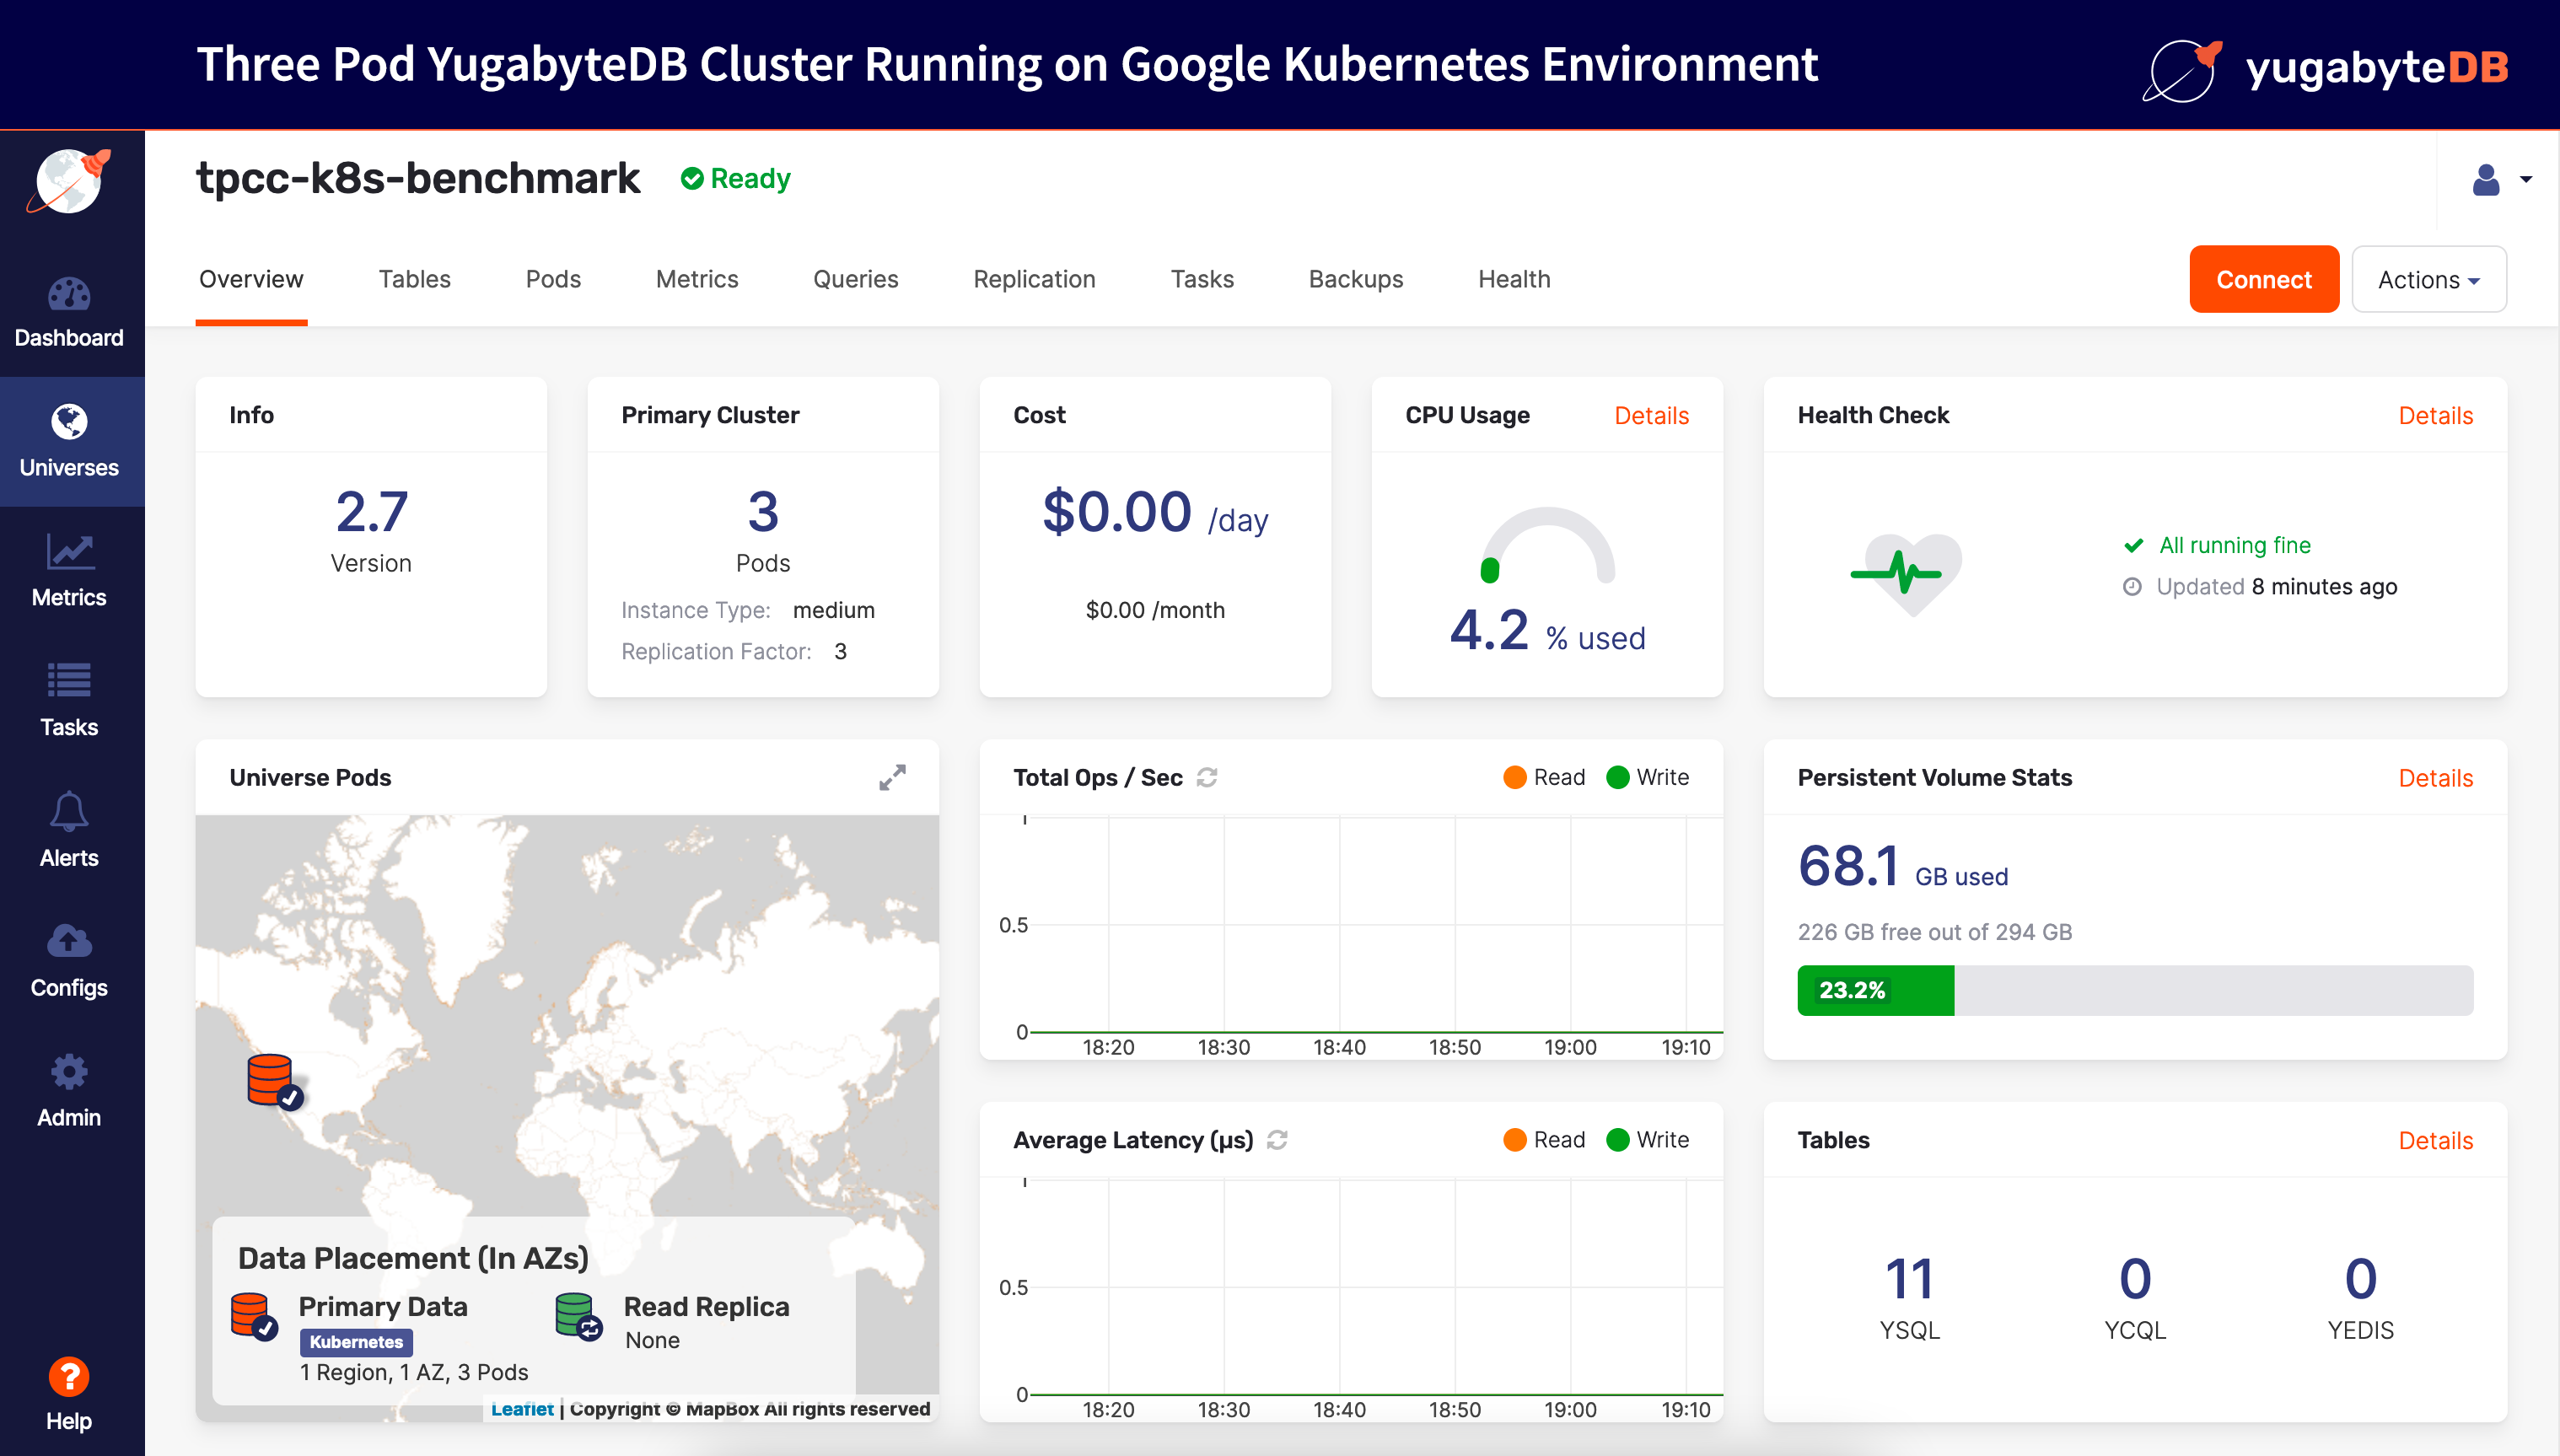Switch to the Overview tab
This screenshot has width=2560, height=1456.
click(x=251, y=279)
